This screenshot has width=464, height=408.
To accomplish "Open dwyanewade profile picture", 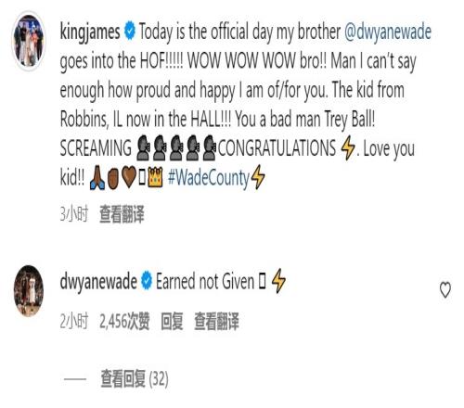I will click(x=29, y=290).
